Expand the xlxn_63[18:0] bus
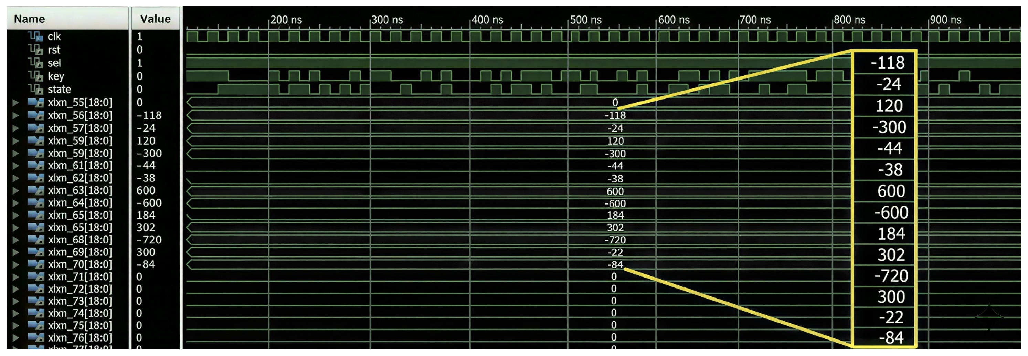 click(15, 190)
